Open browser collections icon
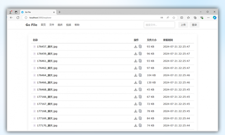The width and height of the screenshot is (225, 135). coord(195,18)
